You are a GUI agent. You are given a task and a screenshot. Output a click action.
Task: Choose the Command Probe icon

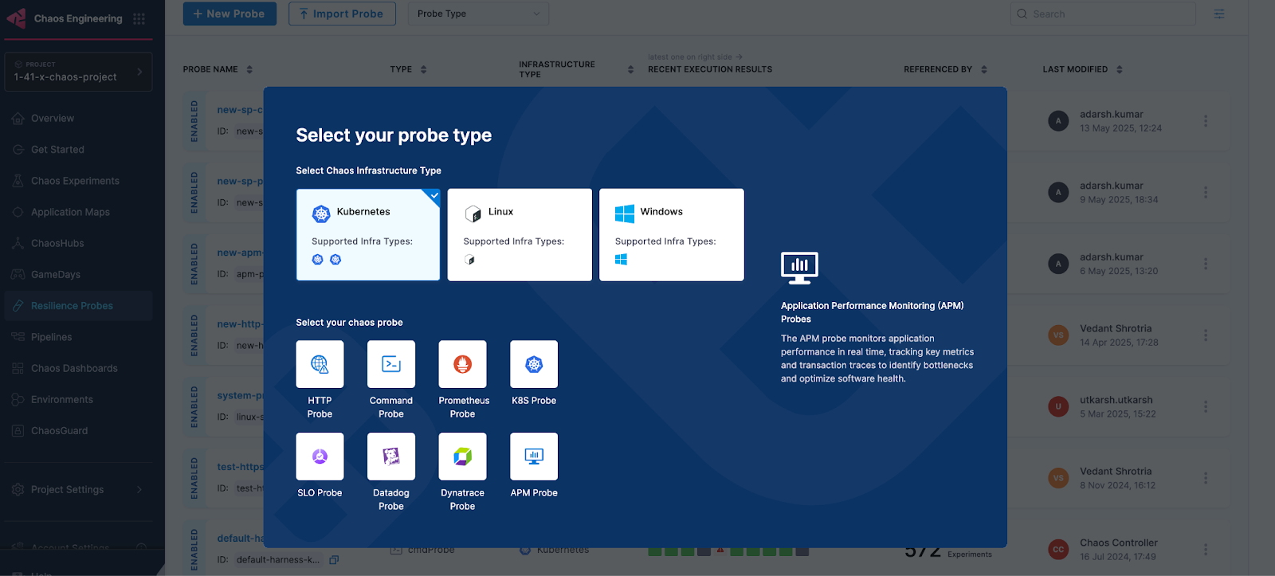(x=391, y=365)
